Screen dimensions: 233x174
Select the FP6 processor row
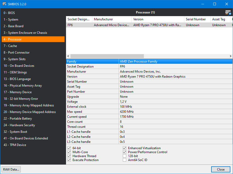click(149, 25)
